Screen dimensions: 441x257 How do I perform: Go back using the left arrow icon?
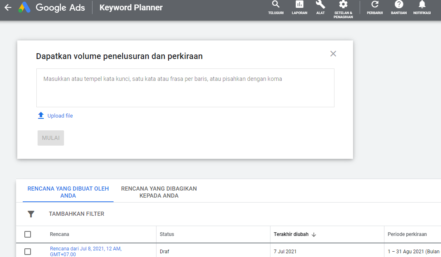coord(8,7)
